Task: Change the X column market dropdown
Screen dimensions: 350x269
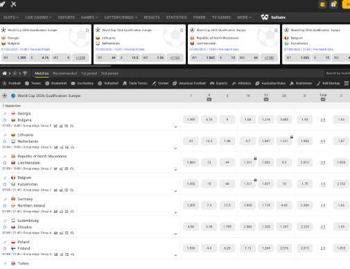Action: [209, 99]
